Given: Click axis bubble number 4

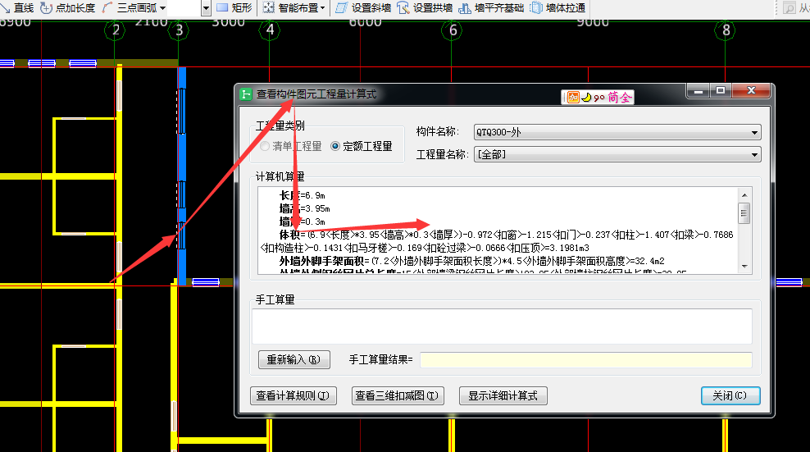Looking at the screenshot, I should (x=269, y=30).
